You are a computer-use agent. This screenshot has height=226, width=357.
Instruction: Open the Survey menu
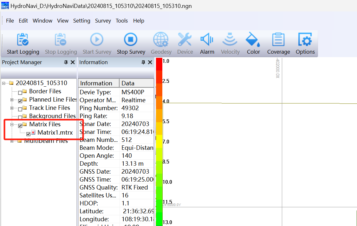(103, 21)
